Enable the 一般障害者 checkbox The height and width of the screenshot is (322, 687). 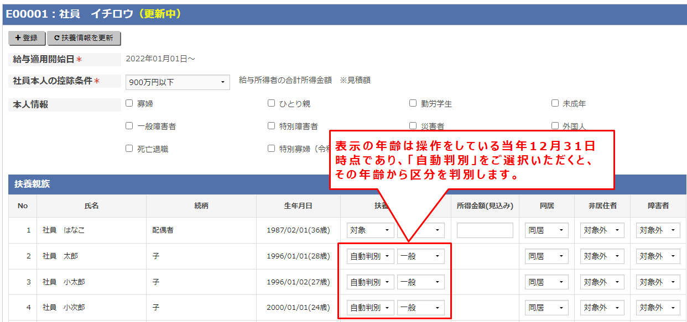(128, 125)
